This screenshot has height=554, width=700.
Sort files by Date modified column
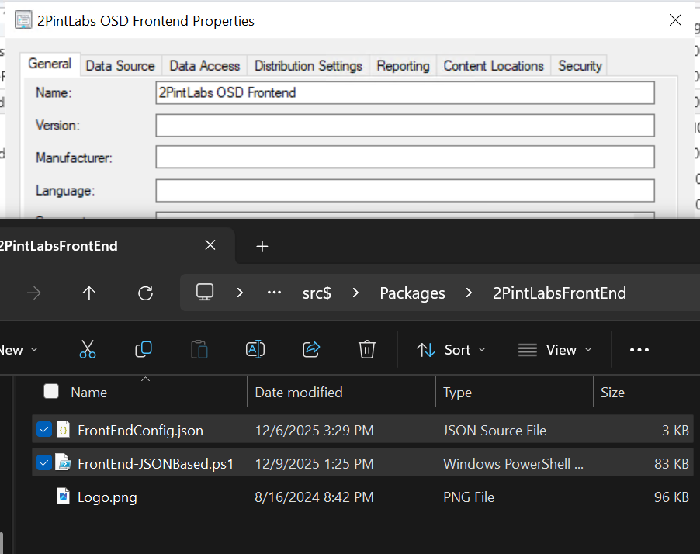(299, 393)
